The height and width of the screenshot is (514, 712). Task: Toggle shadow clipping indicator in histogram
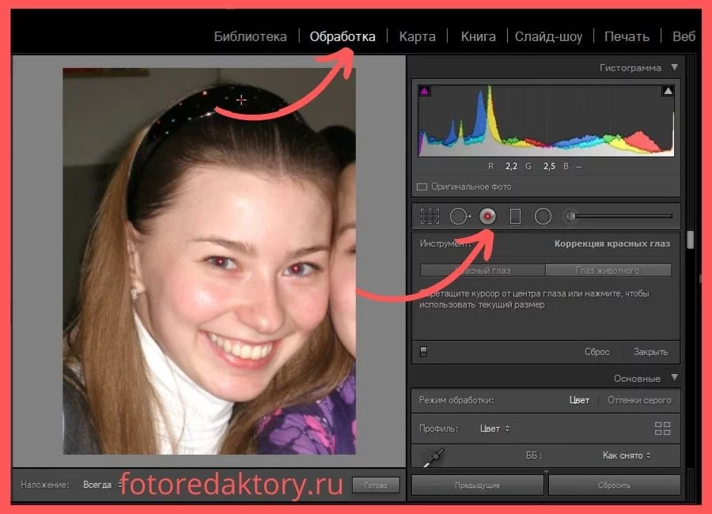pyautogui.click(x=425, y=91)
